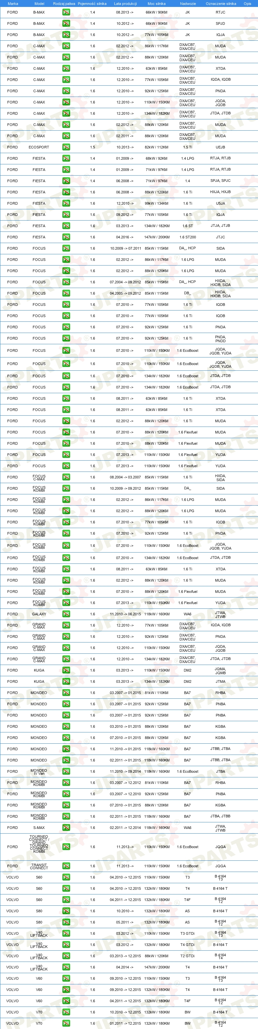This screenshot has width=258, height=1029.
Task: Click the Pojemność silnika column header
Action: [x=92, y=4]
